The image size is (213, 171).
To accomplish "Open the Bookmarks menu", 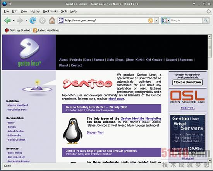I will 50,11.
